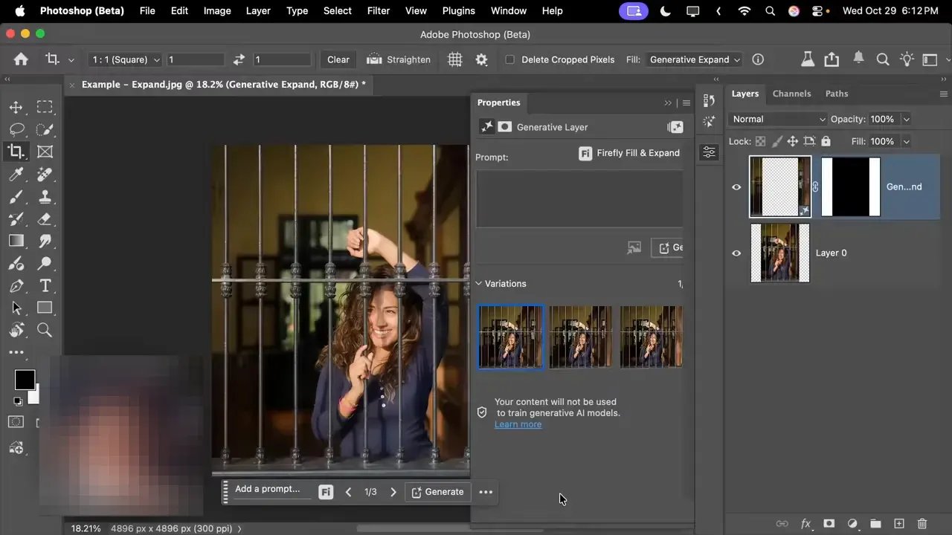Click the black foreground color swatch
The width and height of the screenshot is (952, 535).
(x=25, y=380)
